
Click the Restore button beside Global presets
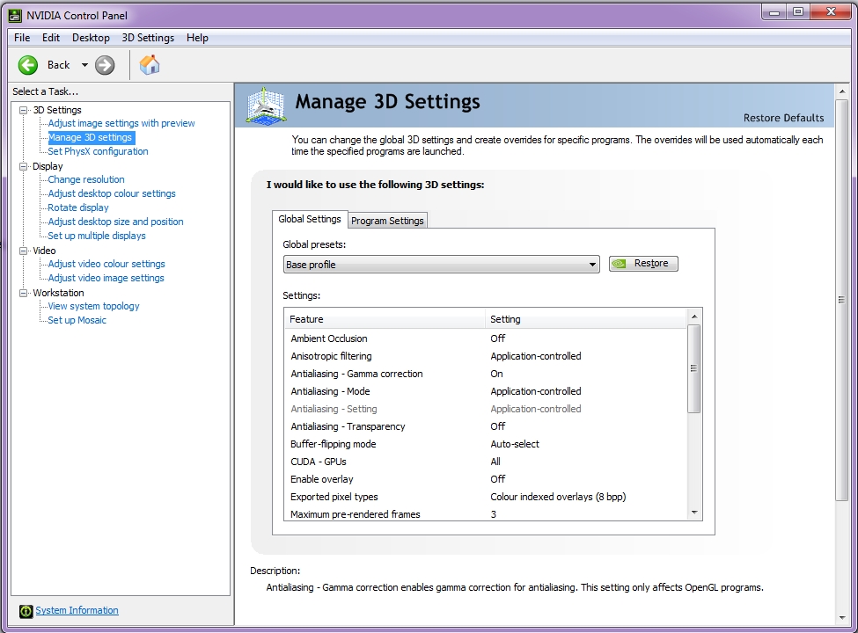[x=643, y=264]
